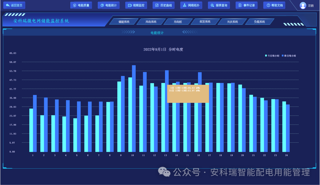Click the blue 昨日每小时 legend swatch
Viewport: 320px width, 185px height.
click(x=283, y=56)
